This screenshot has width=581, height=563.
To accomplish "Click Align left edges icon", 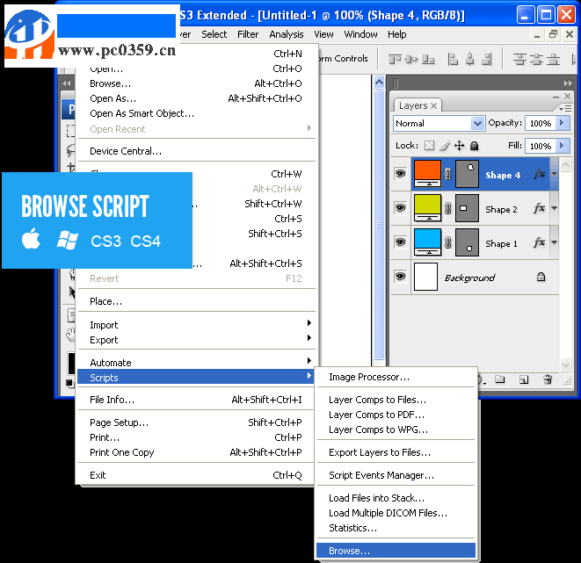I will [x=453, y=59].
